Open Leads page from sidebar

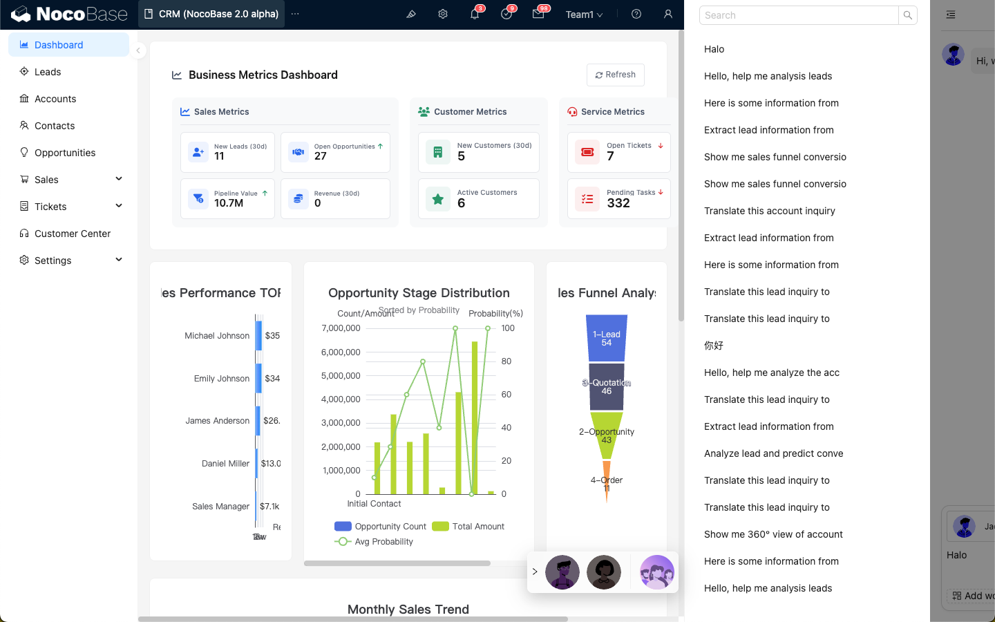[48, 72]
